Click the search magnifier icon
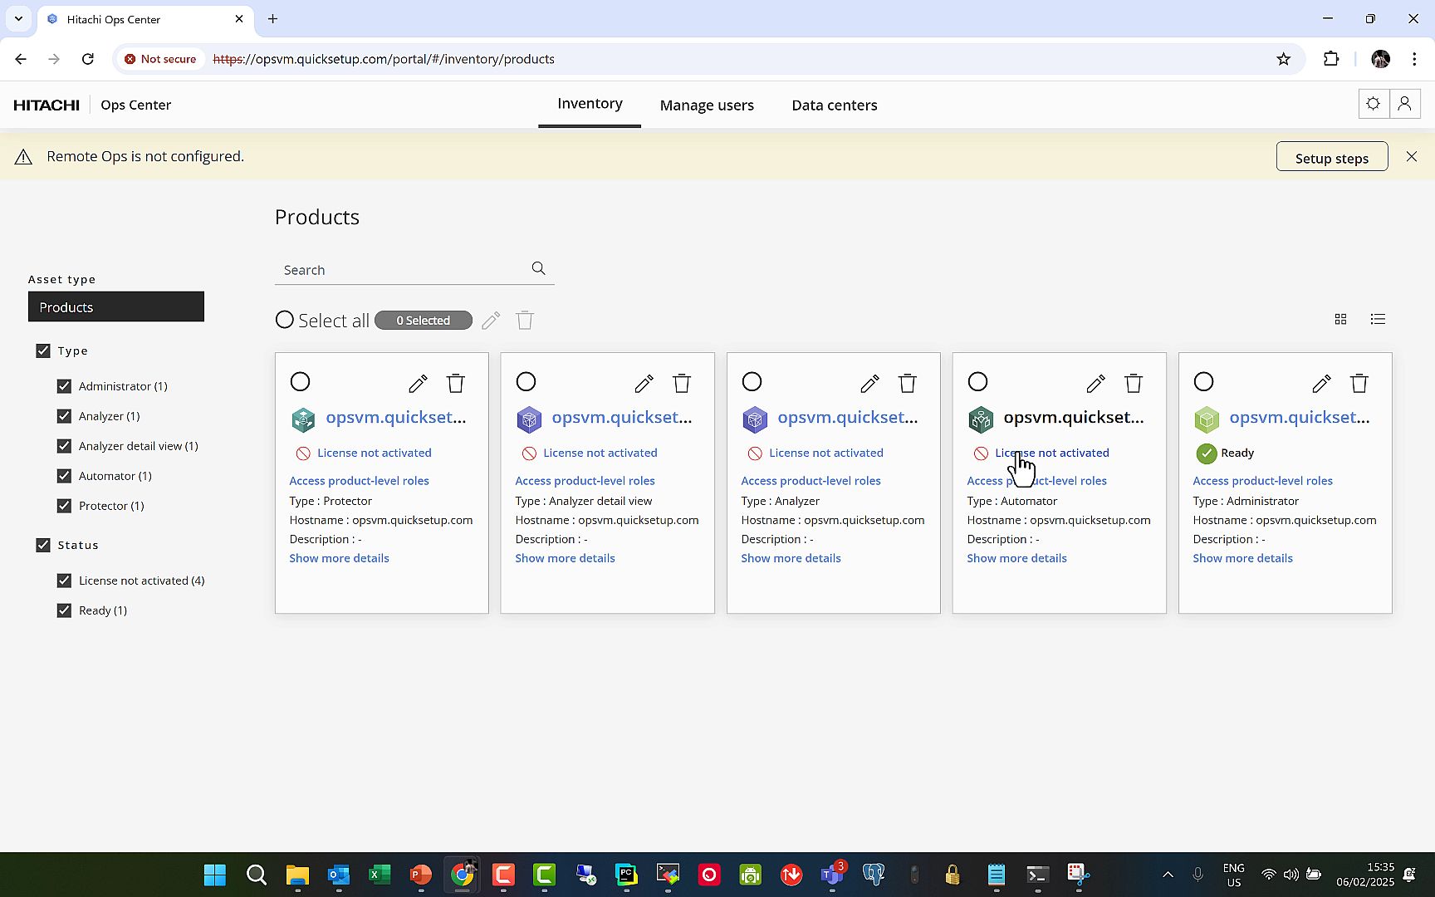1435x897 pixels. 539,268
